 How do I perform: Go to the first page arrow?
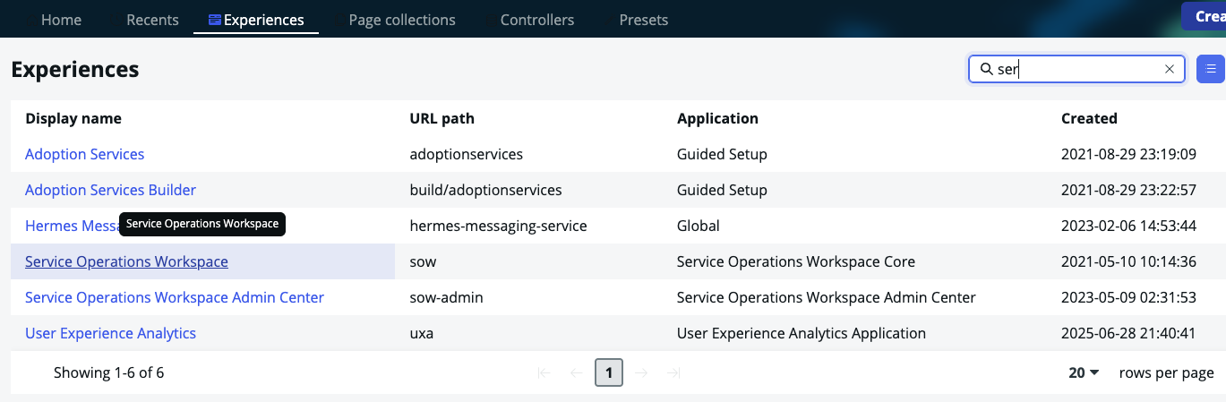(544, 372)
